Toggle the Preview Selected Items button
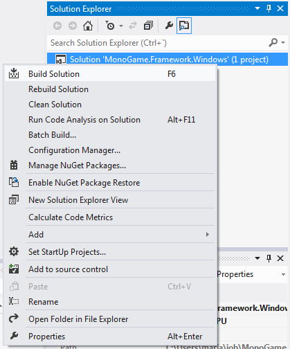This screenshot has height=349, width=290. [x=184, y=26]
